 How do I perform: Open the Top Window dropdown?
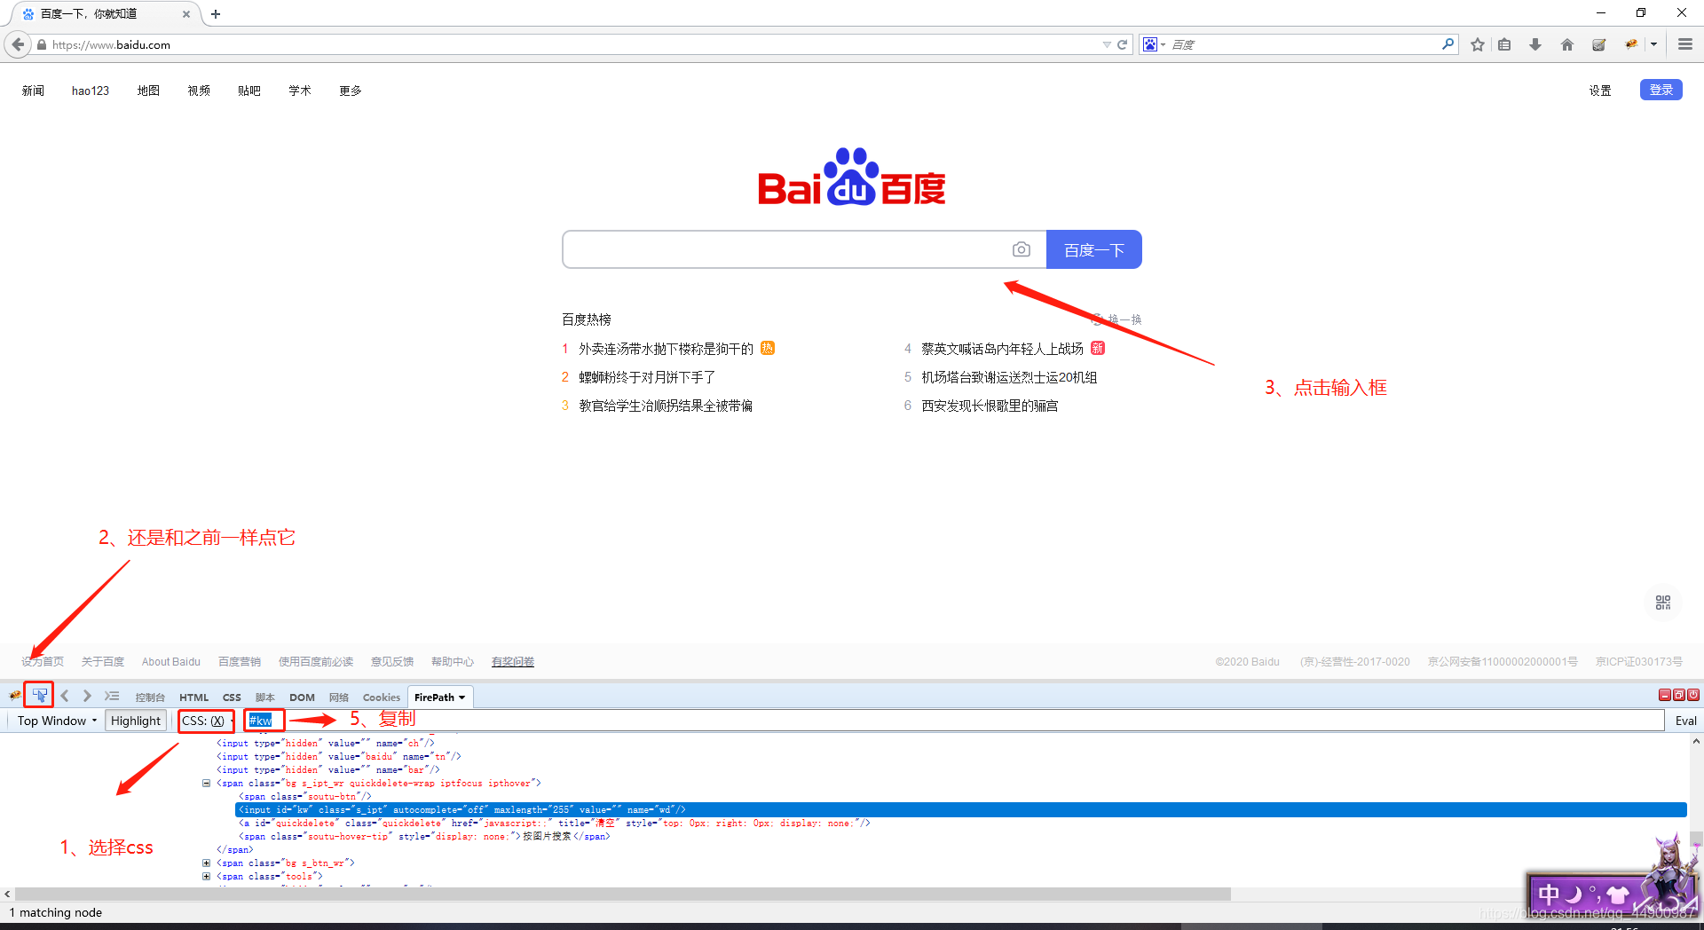coord(57,721)
